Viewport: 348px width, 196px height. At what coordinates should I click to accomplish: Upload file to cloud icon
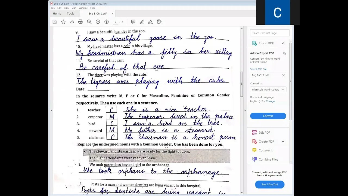(72, 22)
